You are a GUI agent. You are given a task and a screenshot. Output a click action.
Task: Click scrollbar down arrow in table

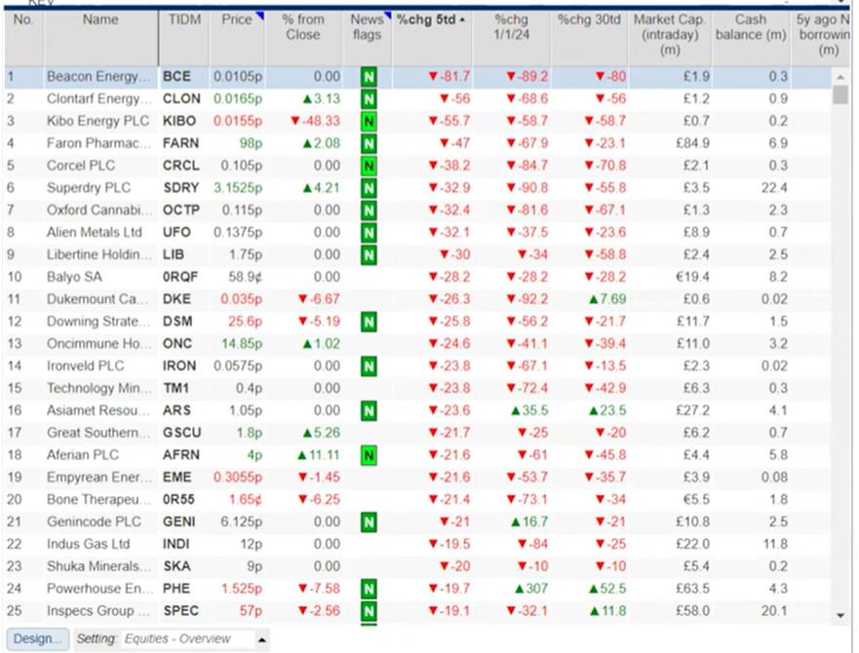840,616
